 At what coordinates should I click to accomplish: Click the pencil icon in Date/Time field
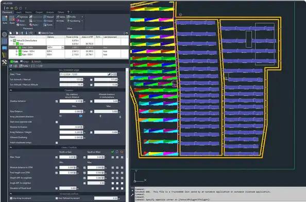(109, 74)
